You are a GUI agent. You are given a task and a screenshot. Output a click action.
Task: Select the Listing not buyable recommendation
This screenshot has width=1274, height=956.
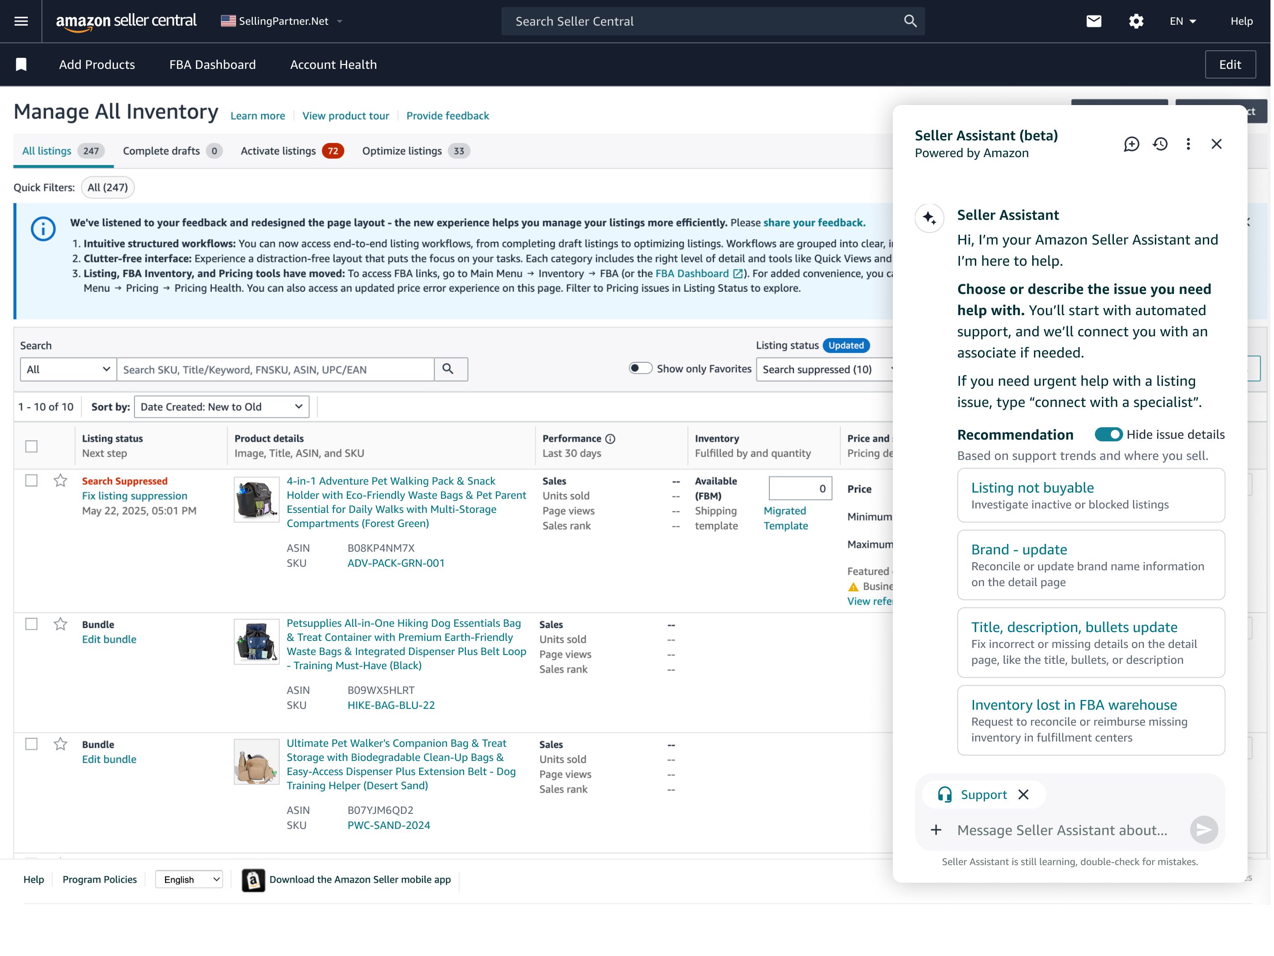coord(1090,496)
